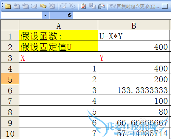Select column B header
The width and height of the screenshot is (171, 139).
[134, 25]
